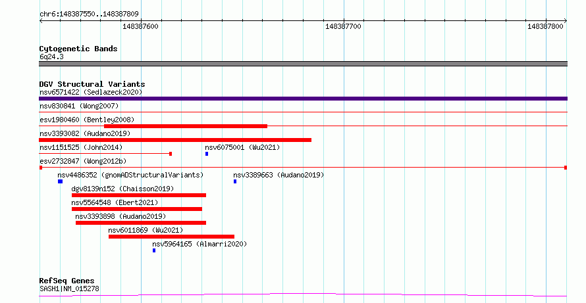This screenshot has height=303, width=586.
Task: Open the nsv3389663 (Audano2019) label
Action: tap(279, 175)
